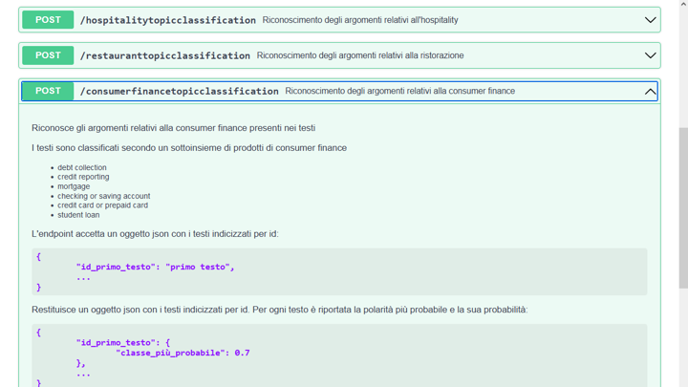Click the 'checking or saving account' item
The width and height of the screenshot is (688, 387).
104,196
